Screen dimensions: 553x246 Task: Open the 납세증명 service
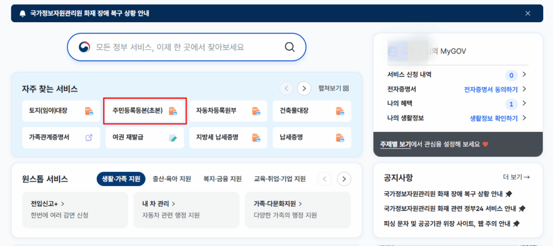[x=312, y=138]
